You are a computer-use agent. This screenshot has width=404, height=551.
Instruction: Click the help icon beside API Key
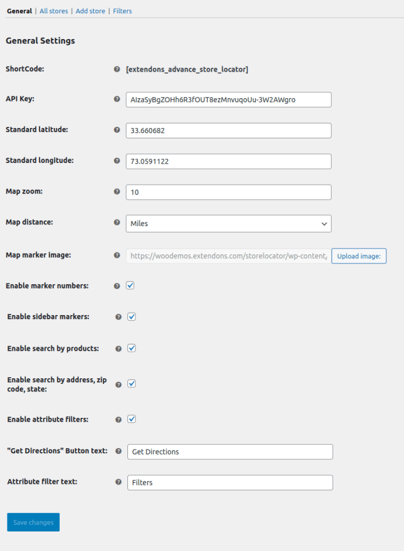[x=117, y=99]
